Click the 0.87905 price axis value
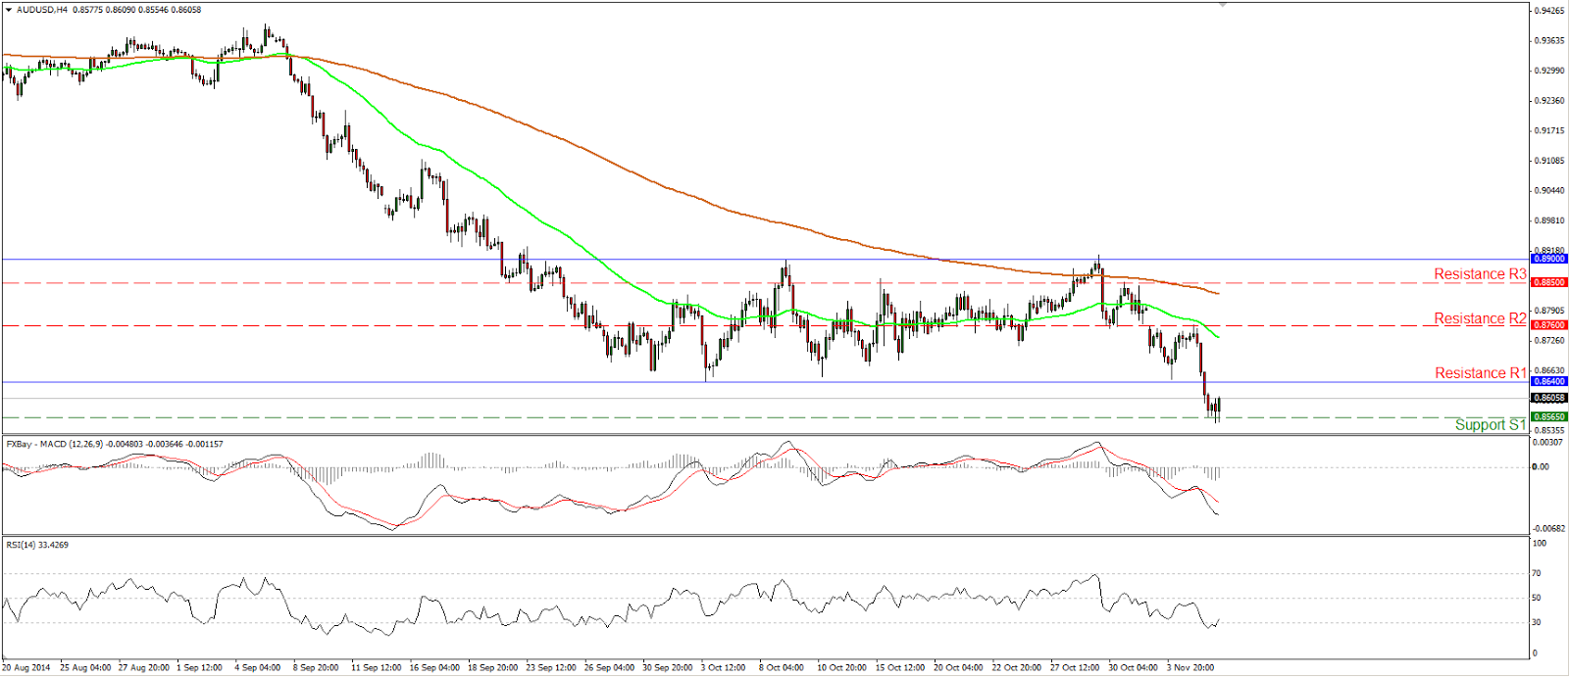The width and height of the screenshot is (1569, 677). click(x=1548, y=311)
